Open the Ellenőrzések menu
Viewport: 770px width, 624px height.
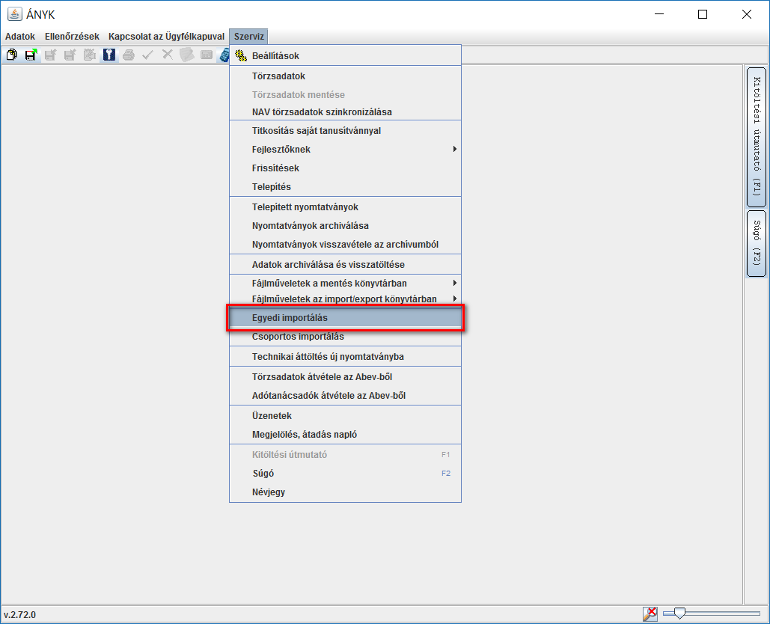[x=72, y=37]
